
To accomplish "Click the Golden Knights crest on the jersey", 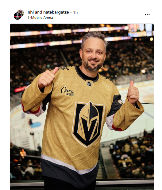I will coord(88,124).
